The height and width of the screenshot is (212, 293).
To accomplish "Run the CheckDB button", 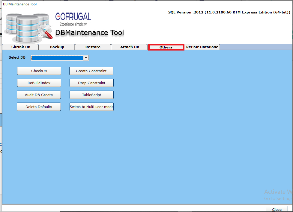I will 39,71.
